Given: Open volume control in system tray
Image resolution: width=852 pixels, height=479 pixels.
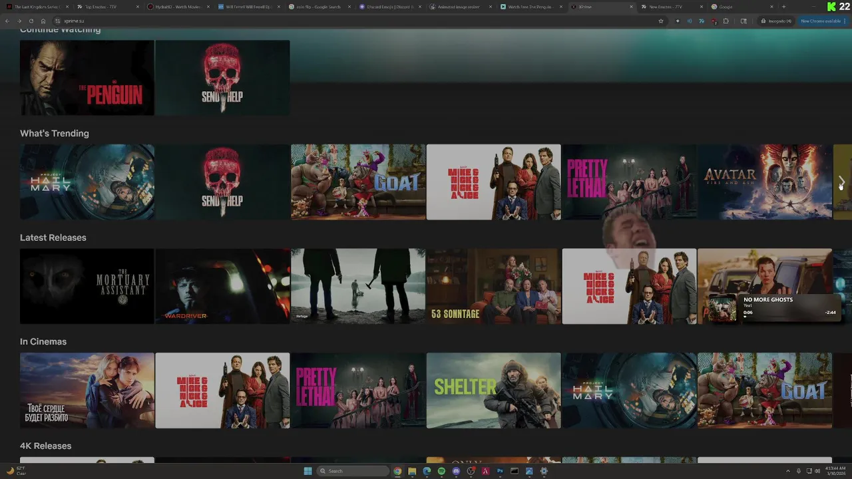Looking at the screenshot, I should point(817,471).
